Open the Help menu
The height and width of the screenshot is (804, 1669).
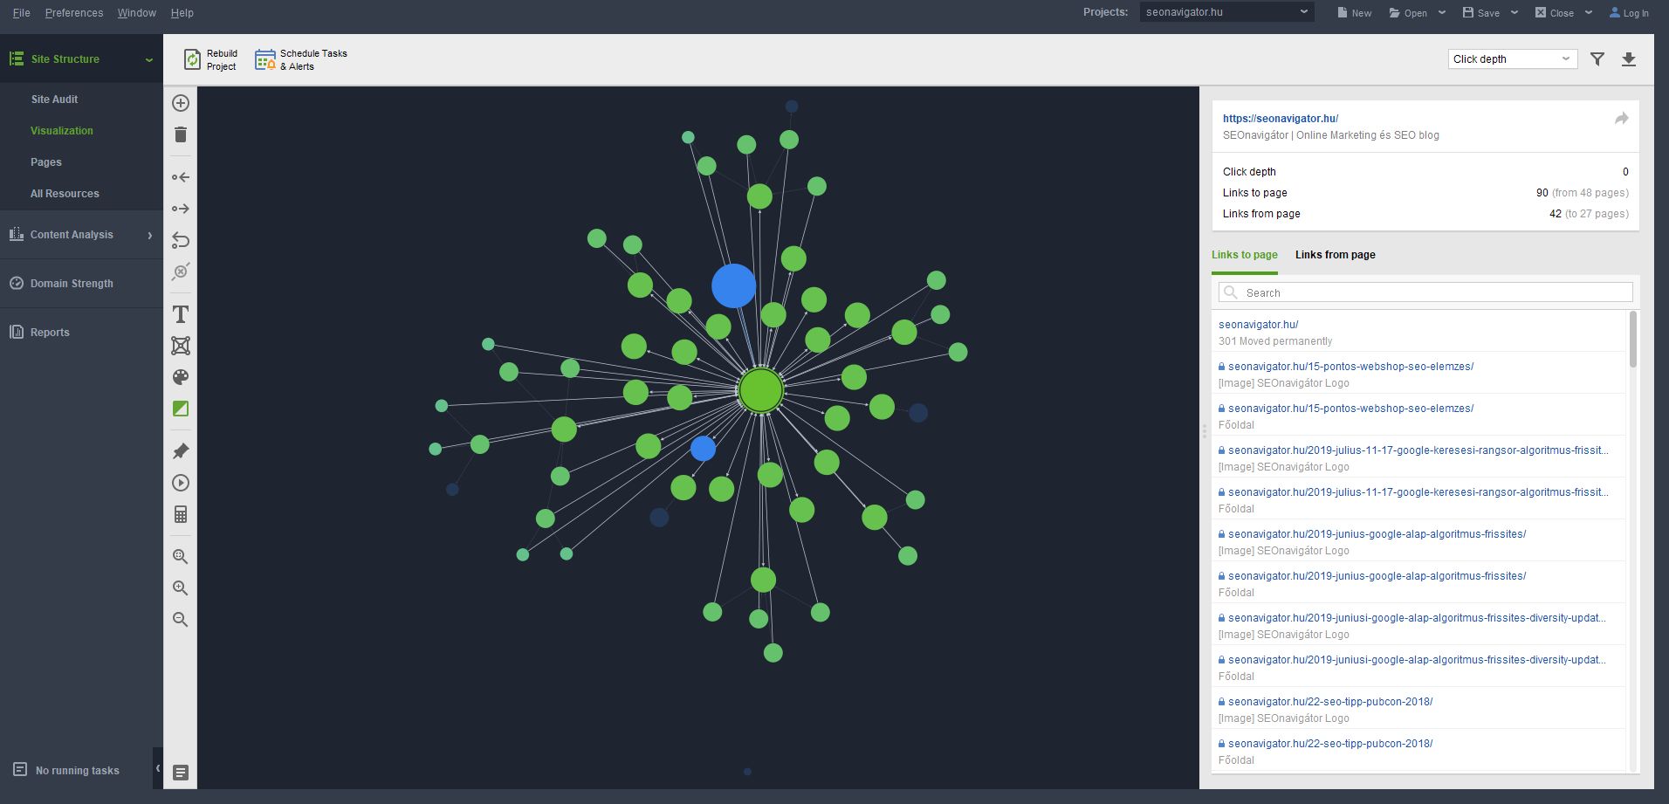182,13
